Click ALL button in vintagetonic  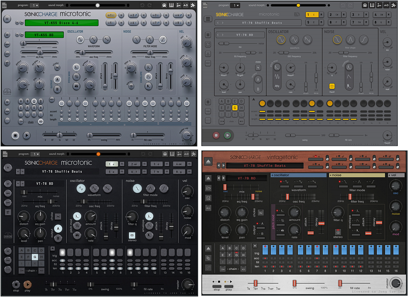208,208
